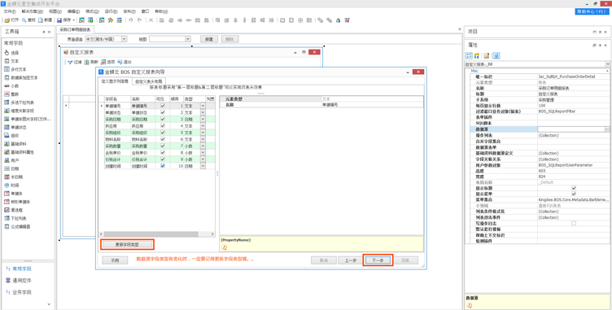Click the 刷新 icon in the 自定义报表 window
Image resolution: width=612 pixels, height=310 pixels.
pos(86,62)
